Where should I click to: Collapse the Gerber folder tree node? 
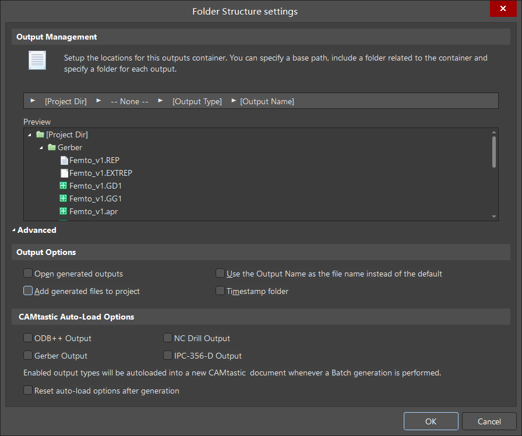(41, 148)
